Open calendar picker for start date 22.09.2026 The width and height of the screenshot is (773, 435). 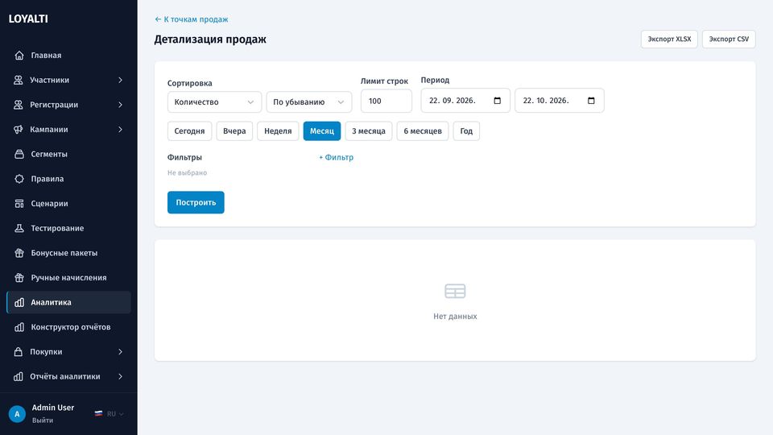pyautogui.click(x=498, y=101)
